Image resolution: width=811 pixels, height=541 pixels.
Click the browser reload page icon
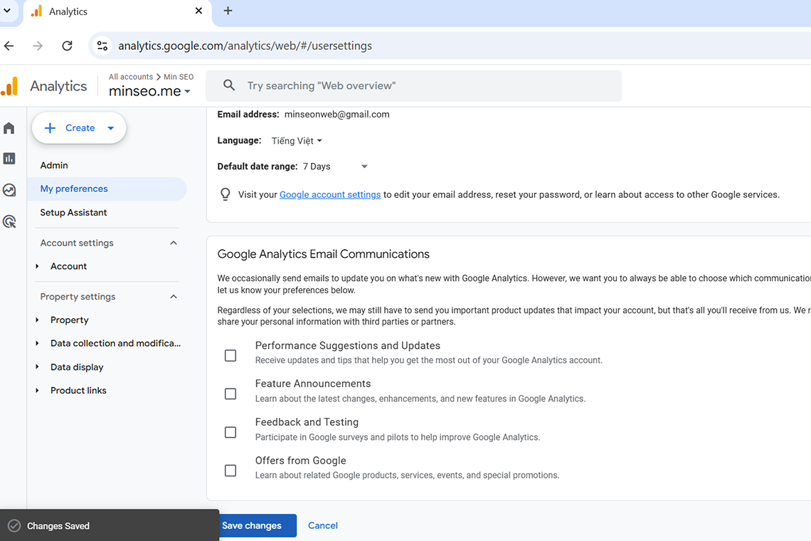coord(67,46)
